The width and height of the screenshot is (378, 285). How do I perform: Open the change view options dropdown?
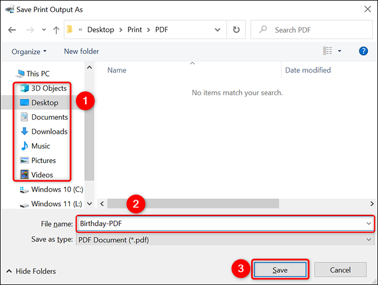coord(340,51)
